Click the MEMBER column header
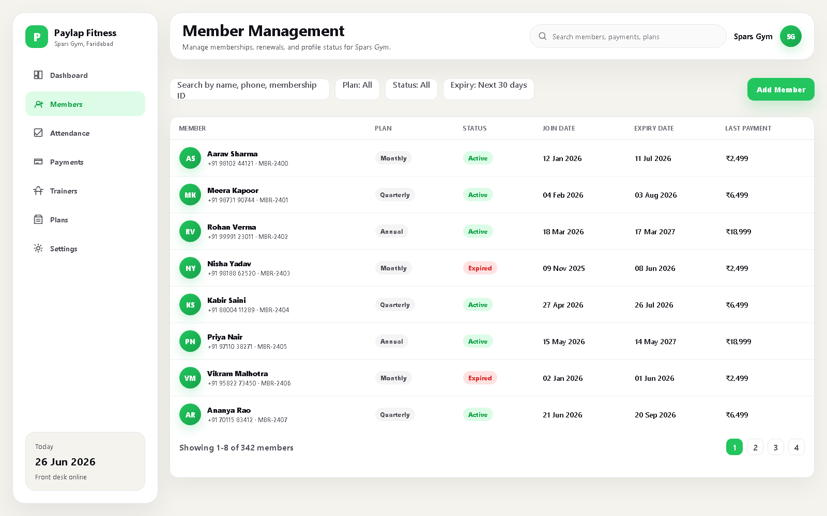 (x=192, y=128)
